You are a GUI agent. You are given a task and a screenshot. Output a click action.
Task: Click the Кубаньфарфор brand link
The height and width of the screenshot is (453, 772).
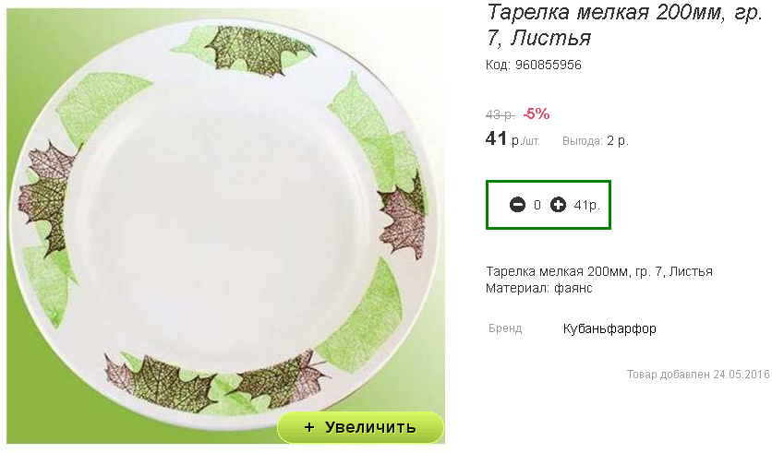pyautogui.click(x=609, y=328)
